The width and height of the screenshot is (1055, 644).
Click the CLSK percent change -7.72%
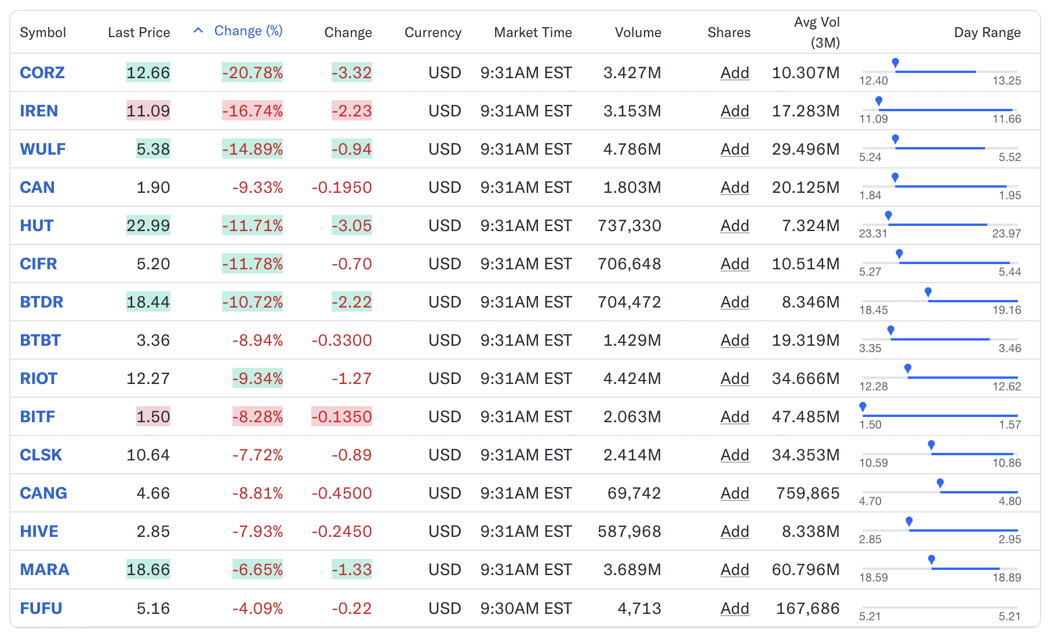(x=257, y=455)
